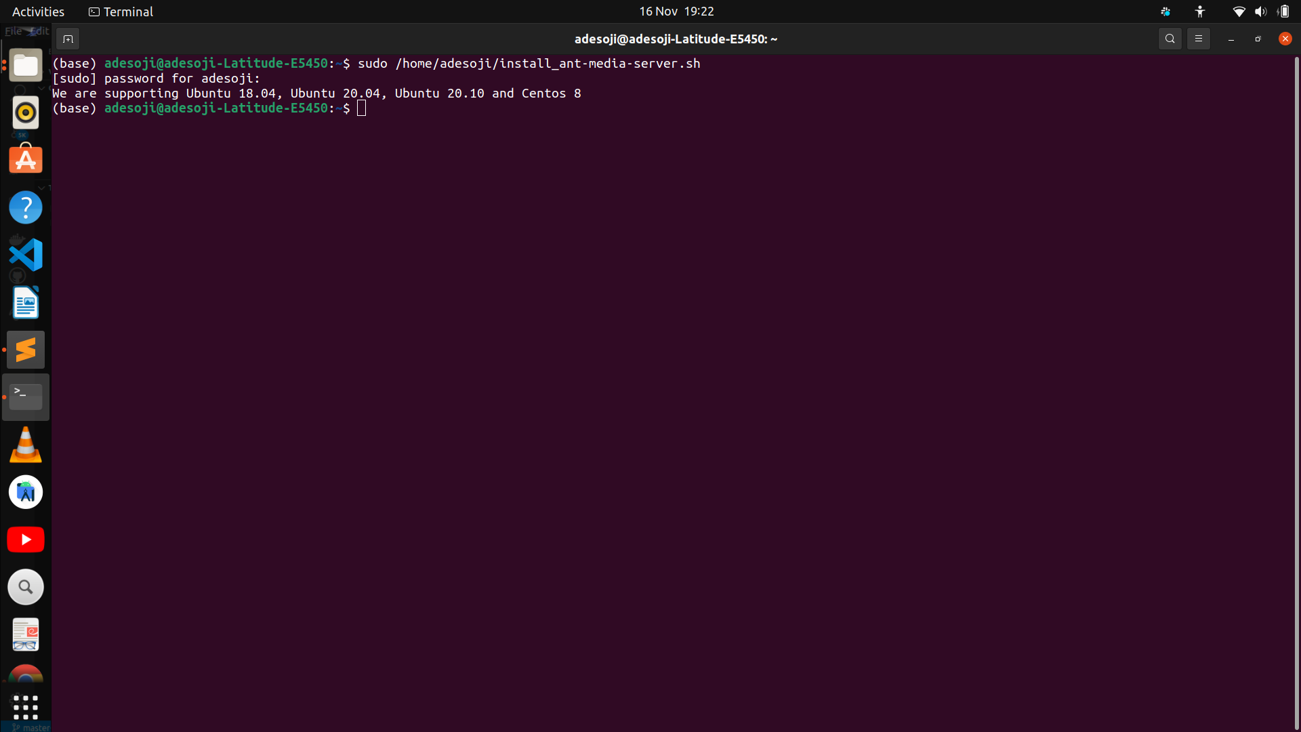The height and width of the screenshot is (732, 1301).
Task: Expand the collapsed dock chevron arrow
Action: [41, 188]
